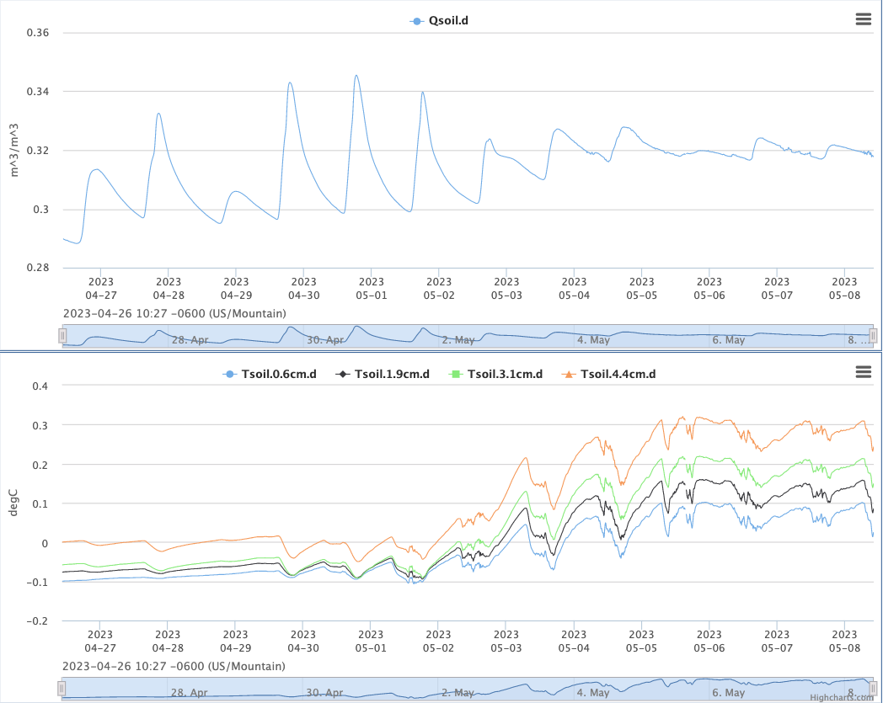Hide the Tsoil.0.6cm.d series via legend label

tap(279, 374)
